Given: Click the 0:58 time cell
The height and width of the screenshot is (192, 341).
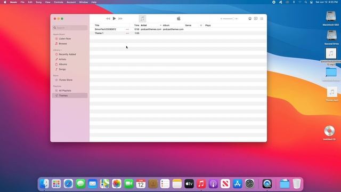Looking at the screenshot, I should [137, 29].
